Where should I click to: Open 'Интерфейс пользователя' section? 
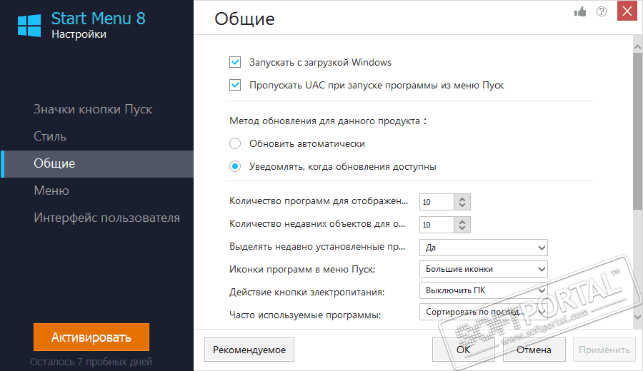(106, 218)
